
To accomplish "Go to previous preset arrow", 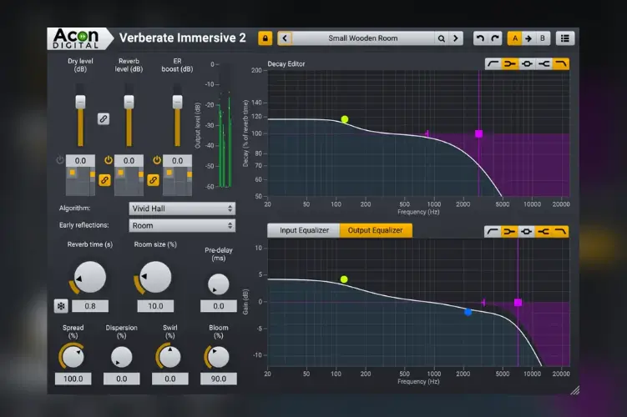I will pyautogui.click(x=285, y=38).
